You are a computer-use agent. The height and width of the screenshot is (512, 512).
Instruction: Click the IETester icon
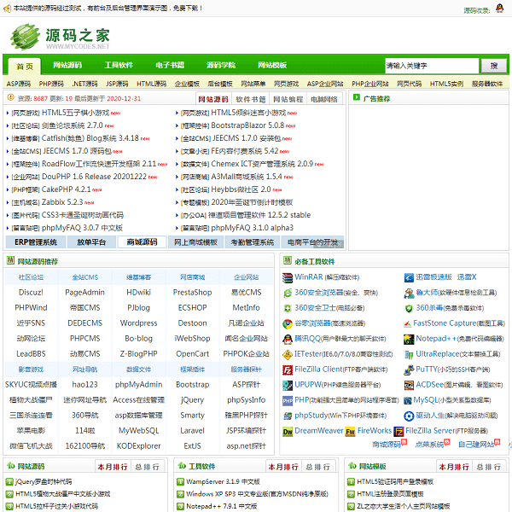tap(288, 355)
